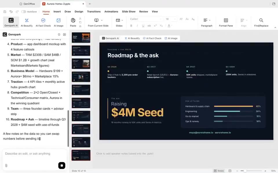This screenshot has width=278, height=173.
Task: Open the Review ribbon tab
Action: click(144, 12)
